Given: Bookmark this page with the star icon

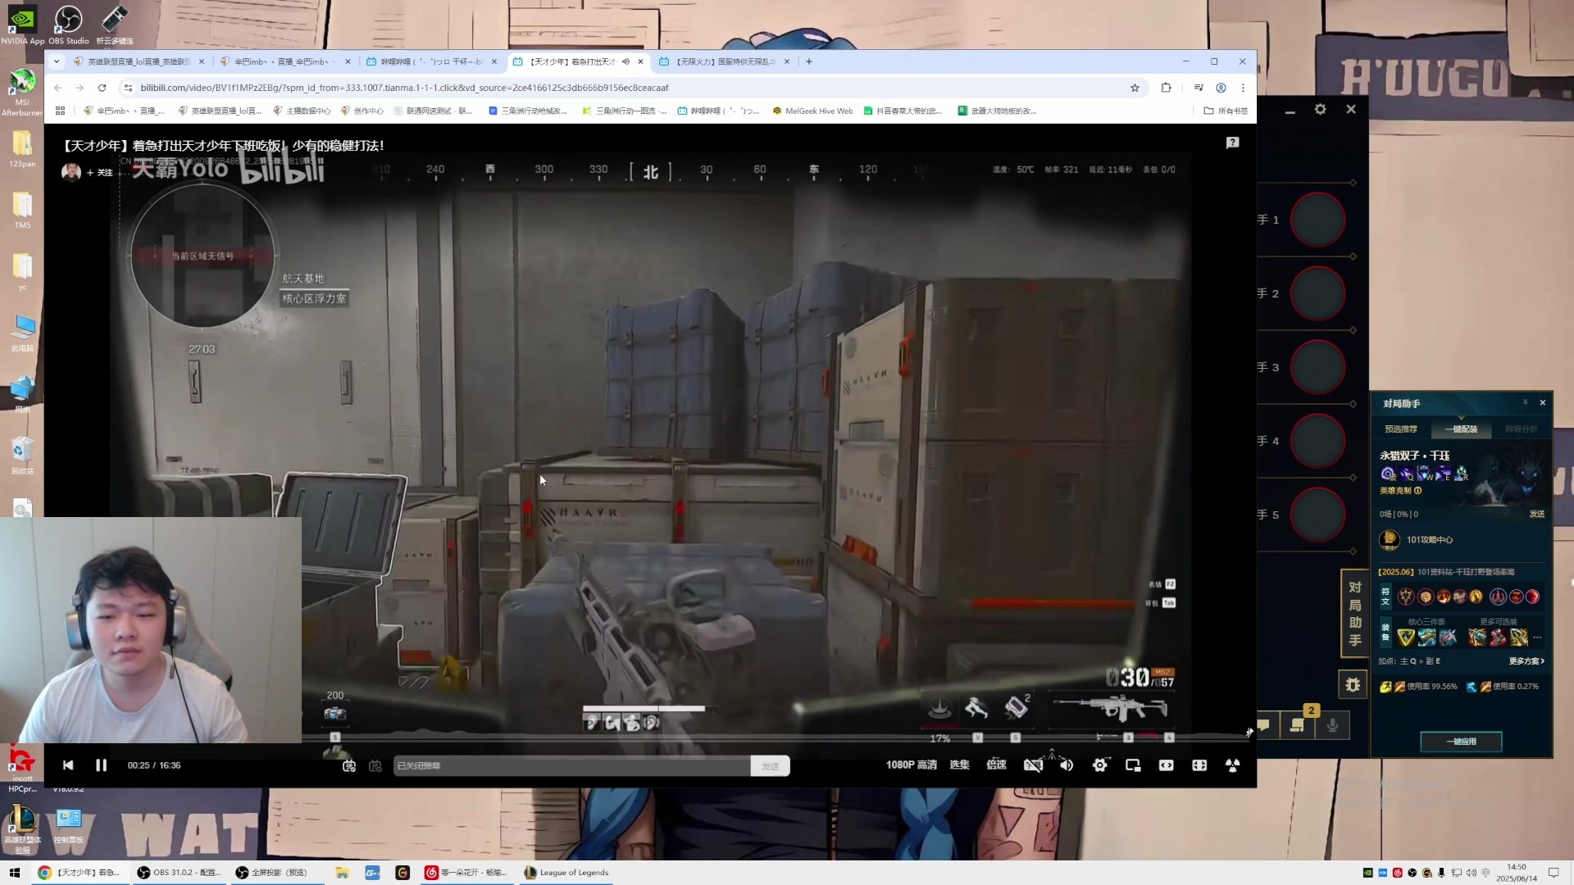Looking at the screenshot, I should coord(1135,88).
